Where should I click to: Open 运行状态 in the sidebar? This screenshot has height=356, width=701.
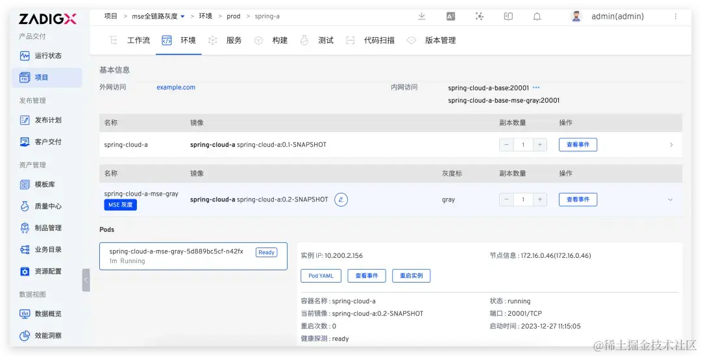coord(41,55)
